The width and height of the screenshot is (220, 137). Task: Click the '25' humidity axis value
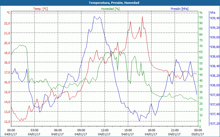[201, 98]
